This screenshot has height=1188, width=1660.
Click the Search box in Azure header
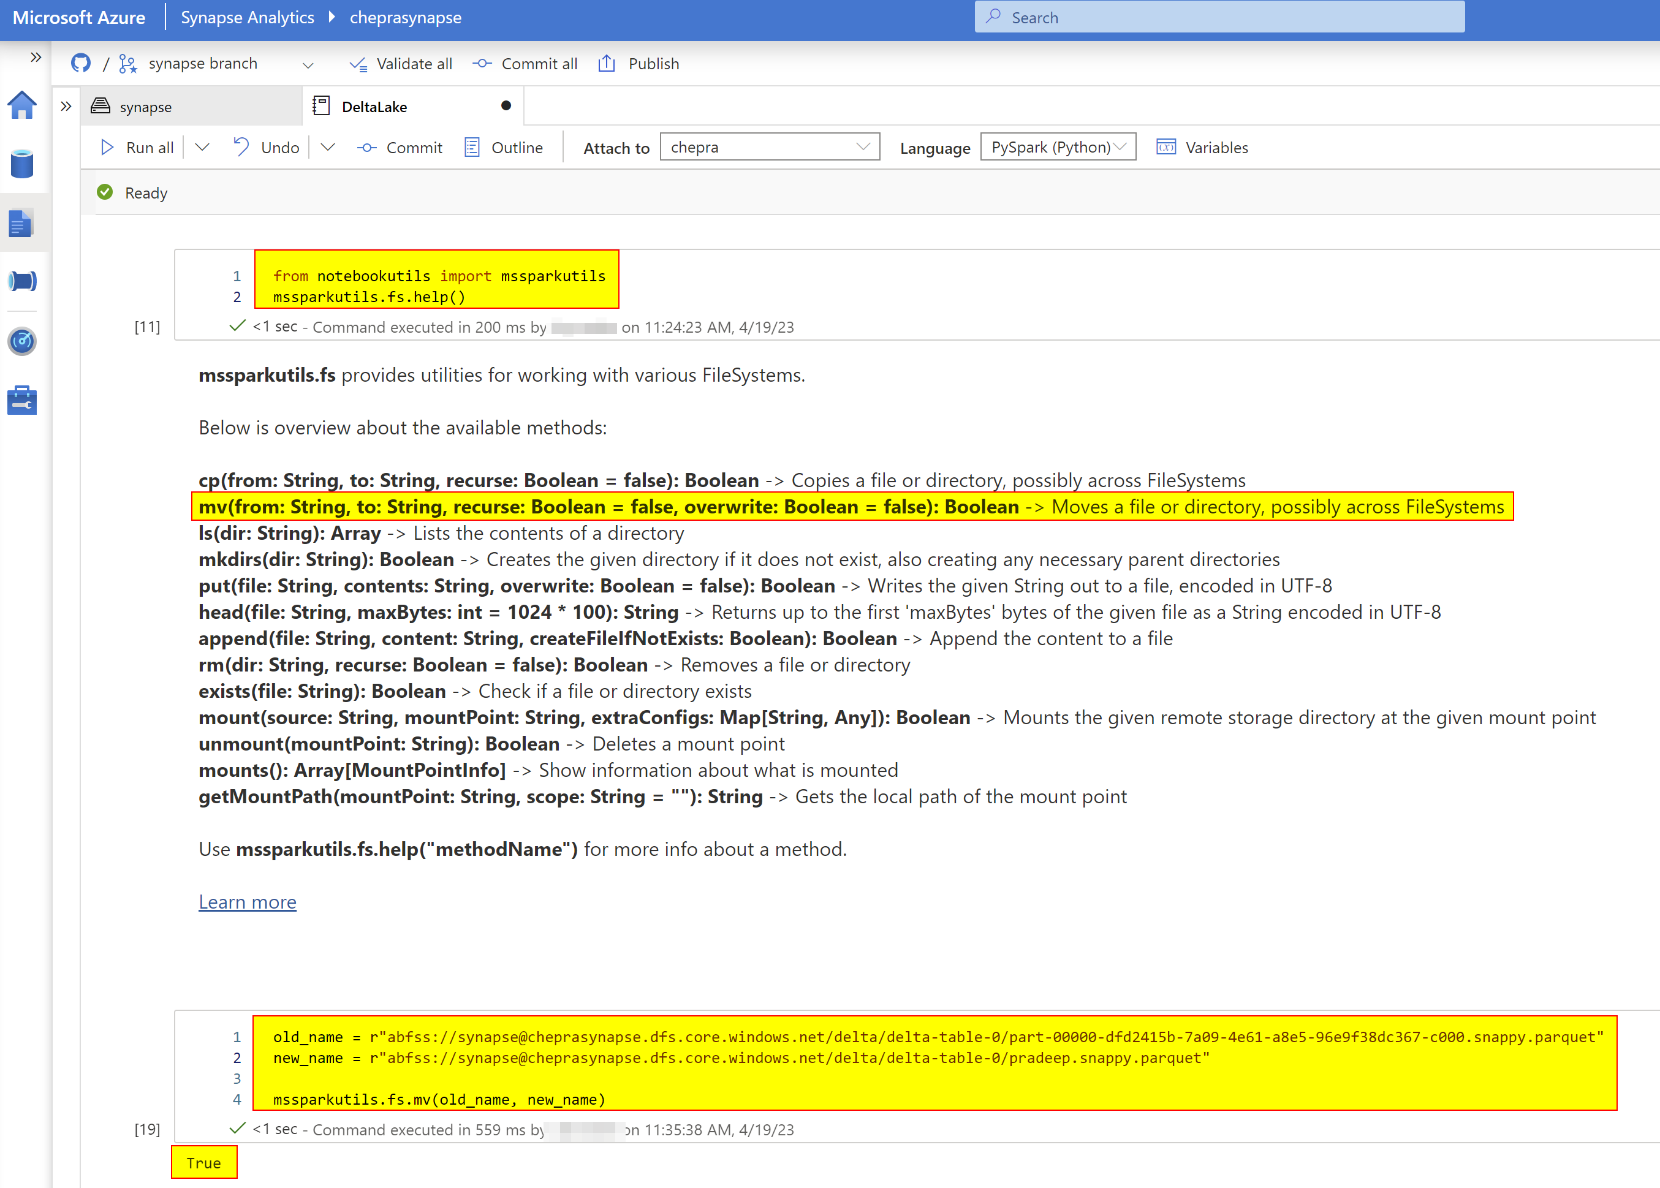pyautogui.click(x=1219, y=17)
